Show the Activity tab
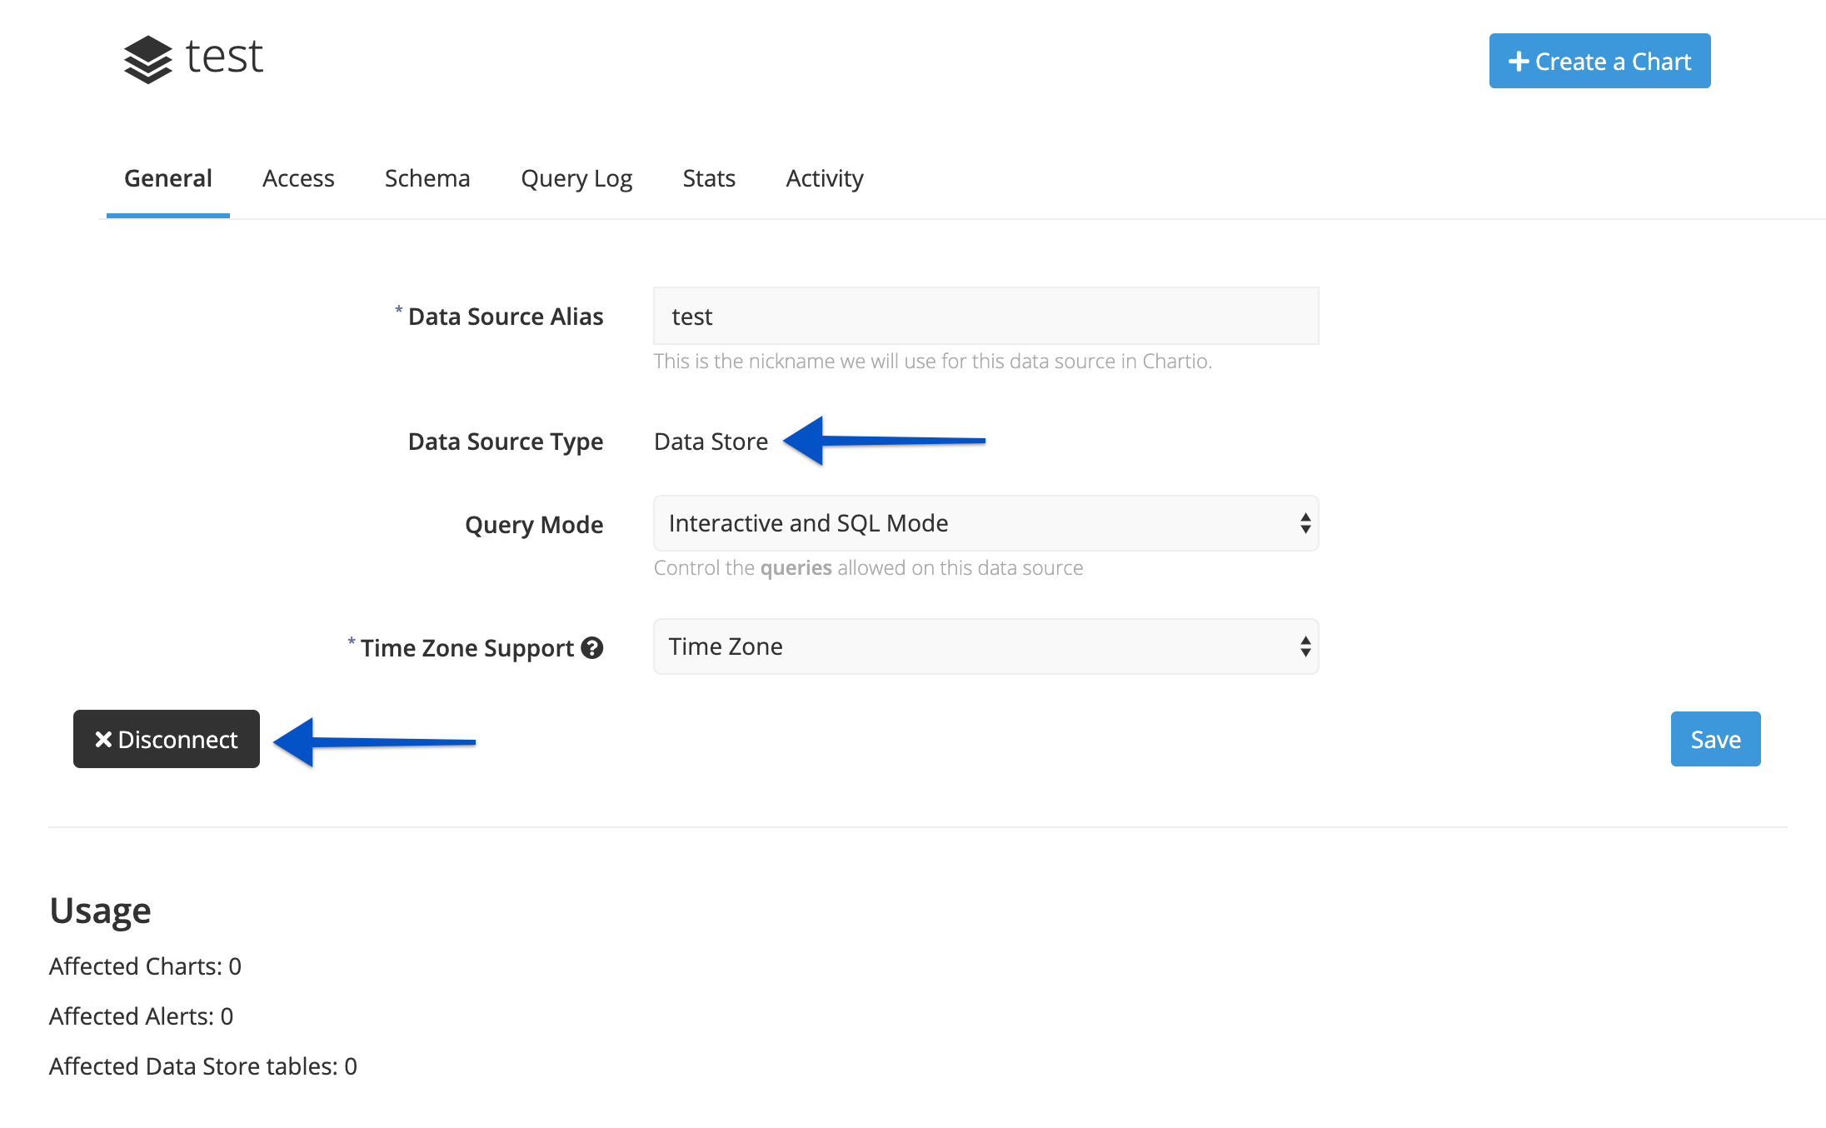The image size is (1826, 1128). (x=825, y=178)
